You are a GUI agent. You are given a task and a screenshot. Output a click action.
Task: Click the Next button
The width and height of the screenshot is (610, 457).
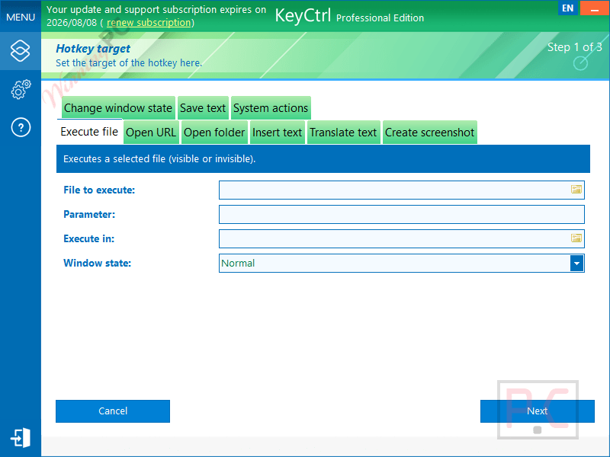pyautogui.click(x=538, y=411)
